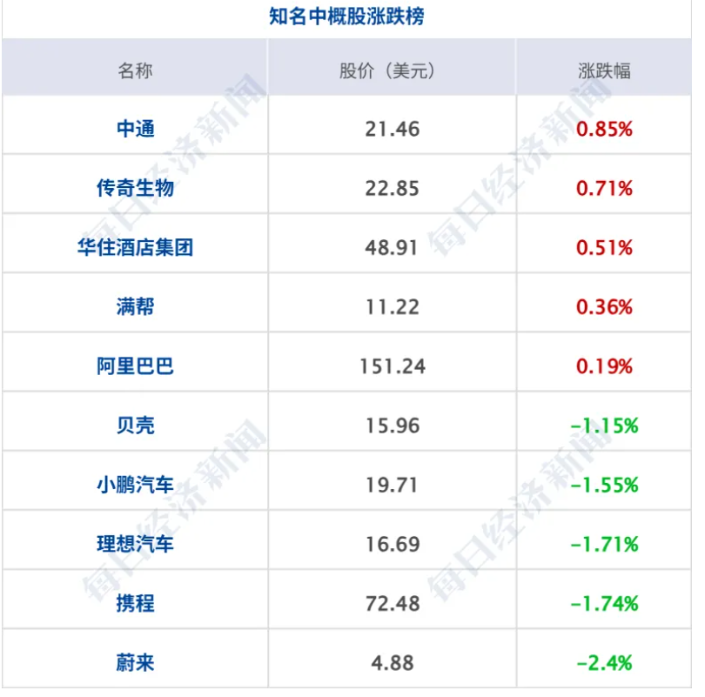Click the 中通 stock name

tap(135, 129)
